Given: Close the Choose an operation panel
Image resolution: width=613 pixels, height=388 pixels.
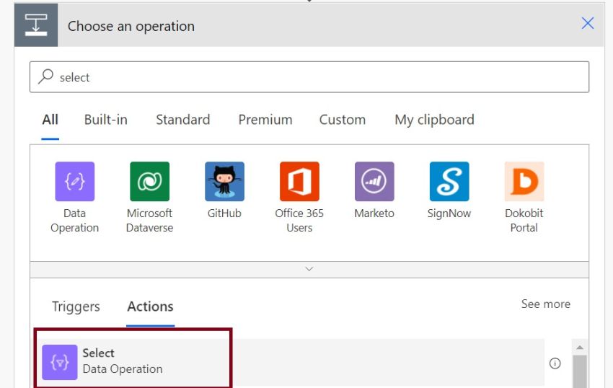Looking at the screenshot, I should click(x=587, y=23).
